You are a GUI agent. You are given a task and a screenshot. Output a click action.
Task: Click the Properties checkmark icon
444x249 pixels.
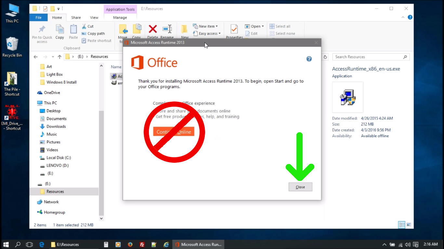pyautogui.click(x=234, y=29)
